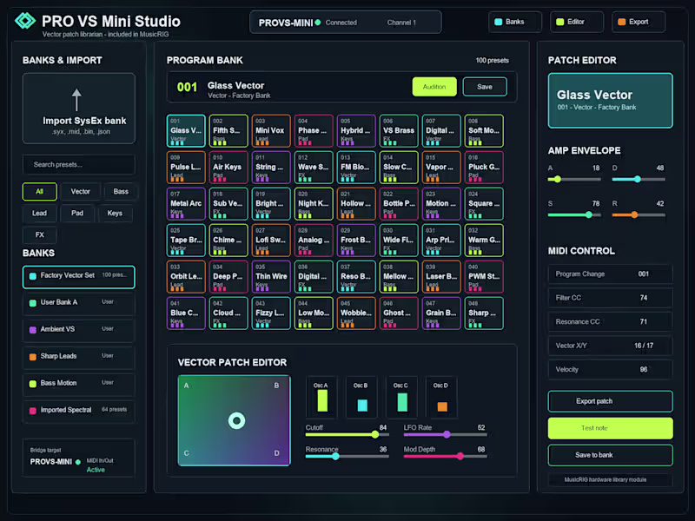
Task: Click the Audition button
Action: 434,87
